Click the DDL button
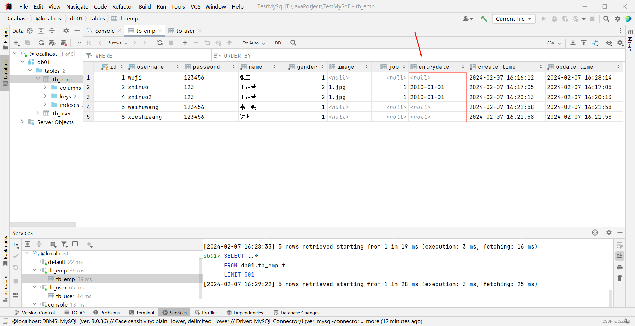Image resolution: width=635 pixels, height=326 pixels. (x=279, y=43)
